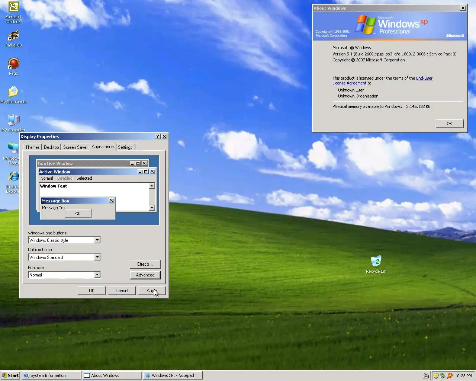Open the Themes tab
Viewport: 476px width, 381px height.
pyautogui.click(x=32, y=147)
